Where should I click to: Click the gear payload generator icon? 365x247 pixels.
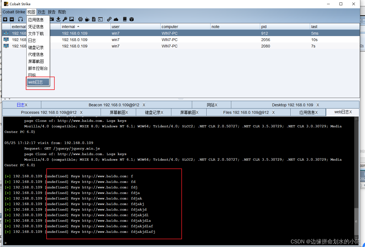pyautogui.click(x=80, y=19)
